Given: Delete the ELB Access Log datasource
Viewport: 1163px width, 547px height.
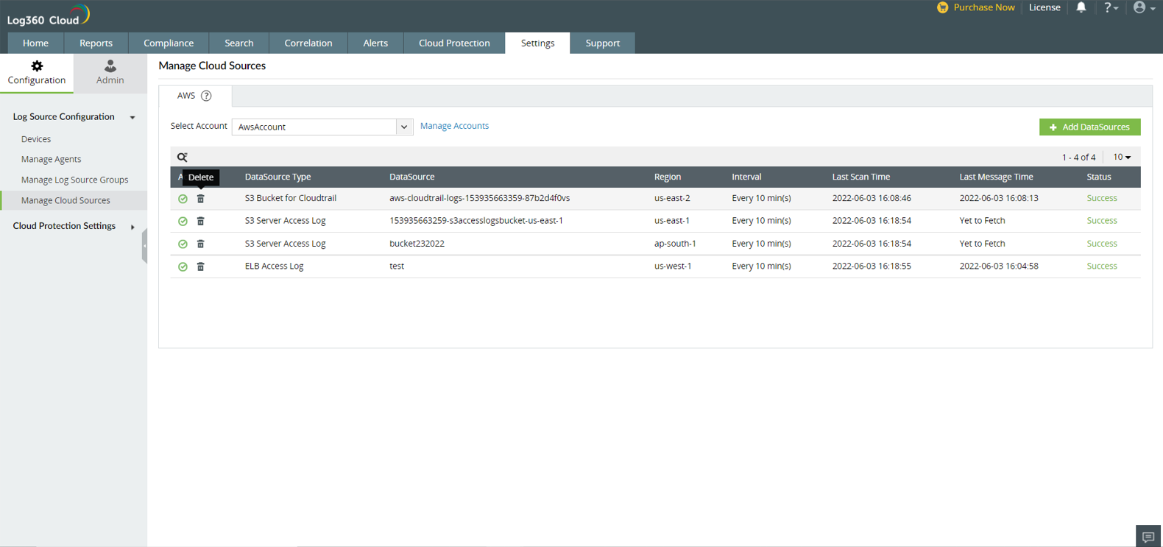Looking at the screenshot, I should pyautogui.click(x=200, y=267).
